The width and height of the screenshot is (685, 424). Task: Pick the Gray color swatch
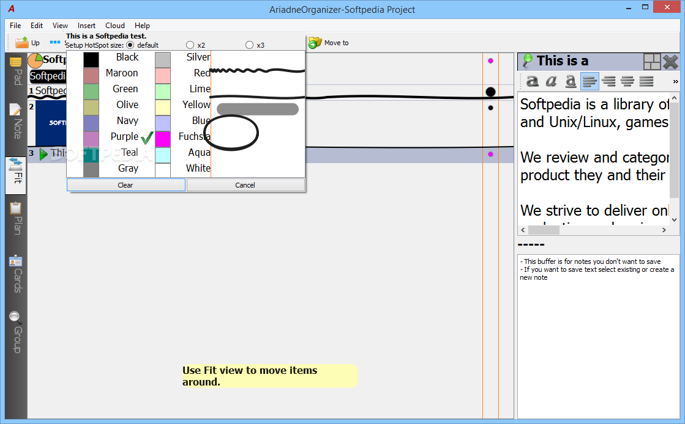(91, 170)
